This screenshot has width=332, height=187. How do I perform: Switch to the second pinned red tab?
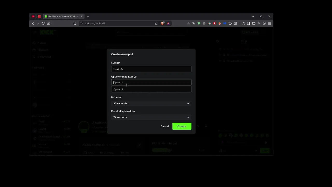coord(39,16)
